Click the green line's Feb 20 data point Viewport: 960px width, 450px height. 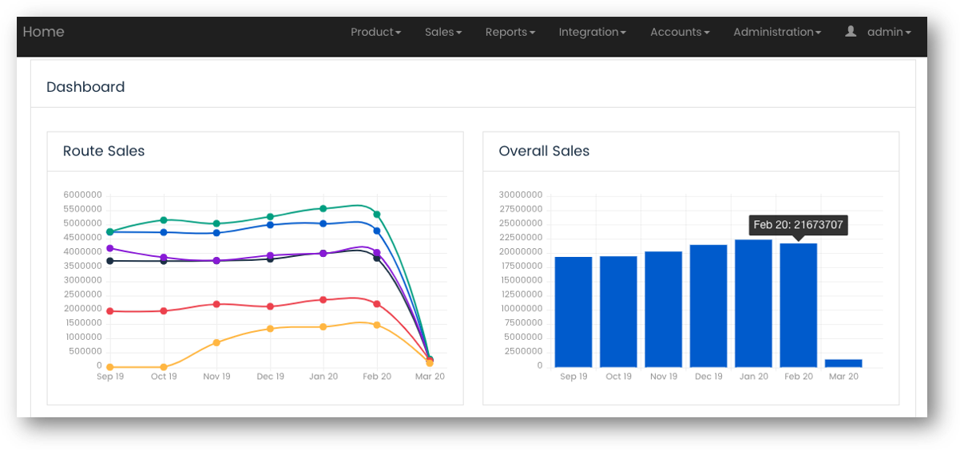pyautogui.click(x=377, y=215)
